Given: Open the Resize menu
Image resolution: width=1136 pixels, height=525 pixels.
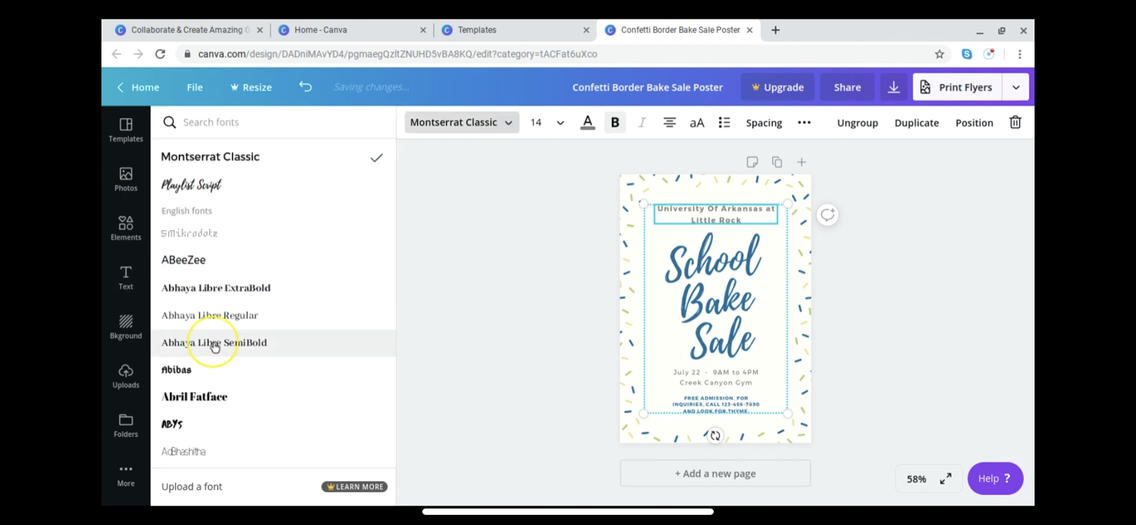Looking at the screenshot, I should (x=251, y=87).
